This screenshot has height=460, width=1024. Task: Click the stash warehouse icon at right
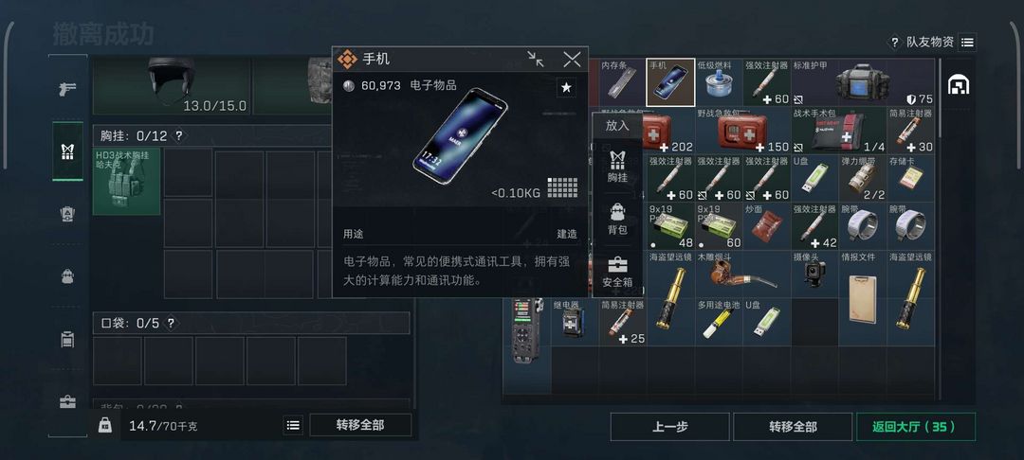(958, 84)
